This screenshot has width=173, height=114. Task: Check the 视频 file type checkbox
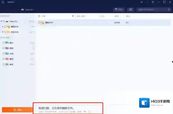(x=4, y=48)
